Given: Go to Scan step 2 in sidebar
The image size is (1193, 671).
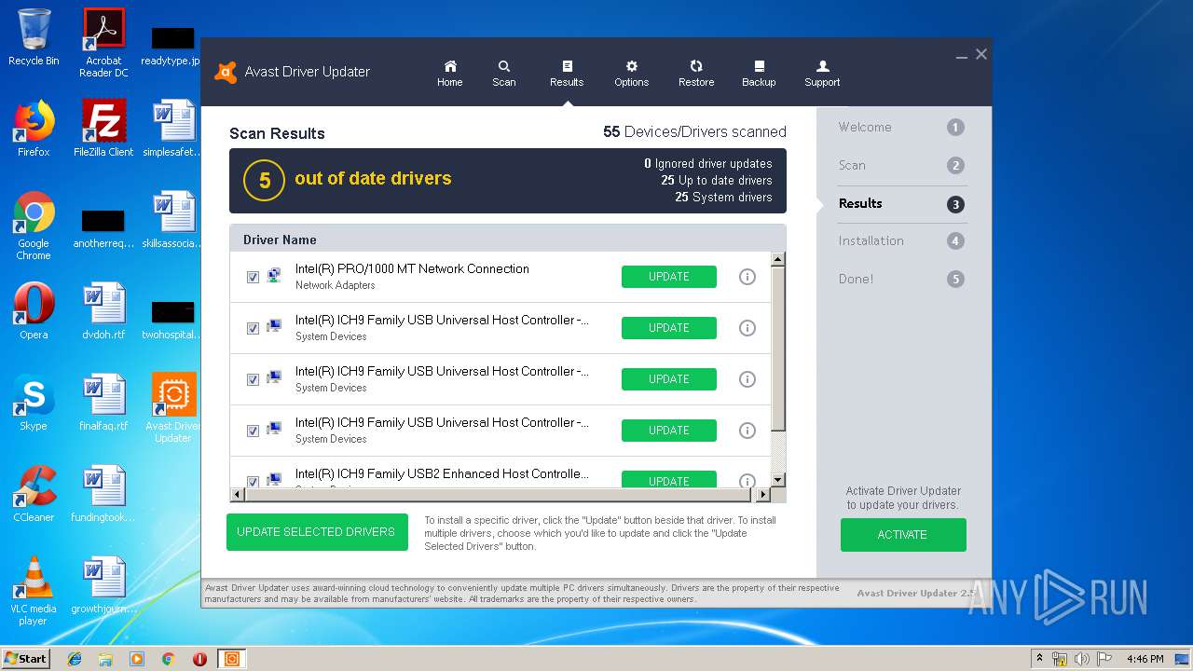Looking at the screenshot, I should point(901,166).
